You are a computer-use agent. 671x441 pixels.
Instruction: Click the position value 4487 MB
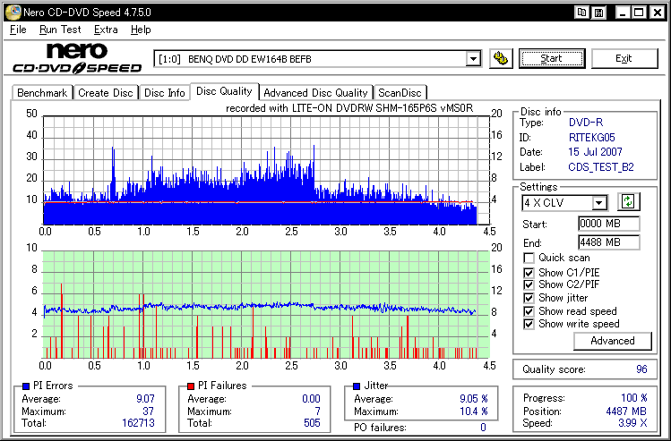point(626,411)
